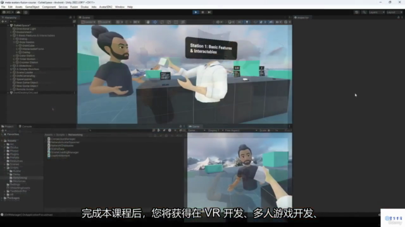The height and width of the screenshot is (227, 405).
Task: Select Counter Station in Hierarchy
Action: tap(28, 62)
